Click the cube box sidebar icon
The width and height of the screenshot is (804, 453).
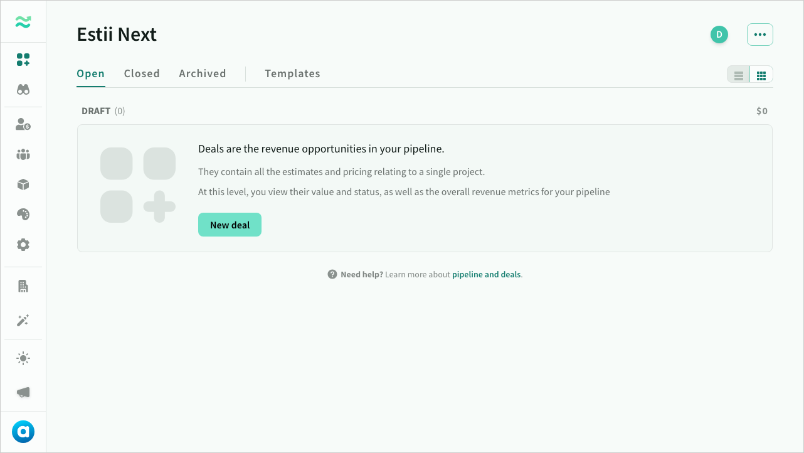[23, 184]
